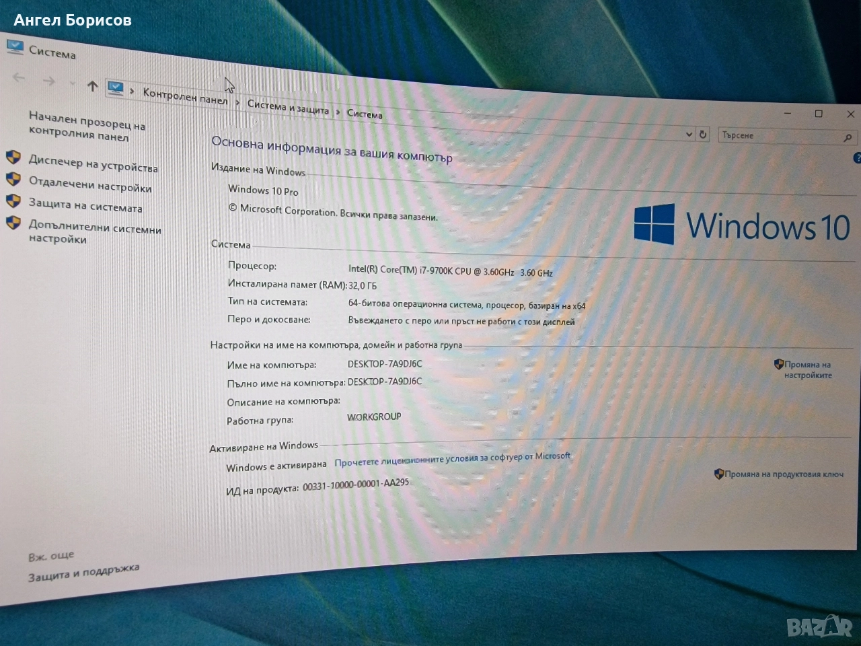Click the refresh button beside address bar
Image resolution: width=861 pixels, height=646 pixels.
tap(703, 134)
